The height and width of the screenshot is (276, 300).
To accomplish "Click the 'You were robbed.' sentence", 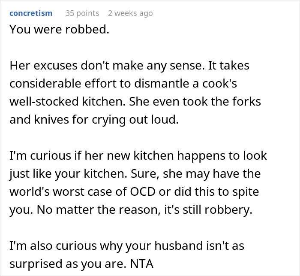I will click(x=59, y=29).
